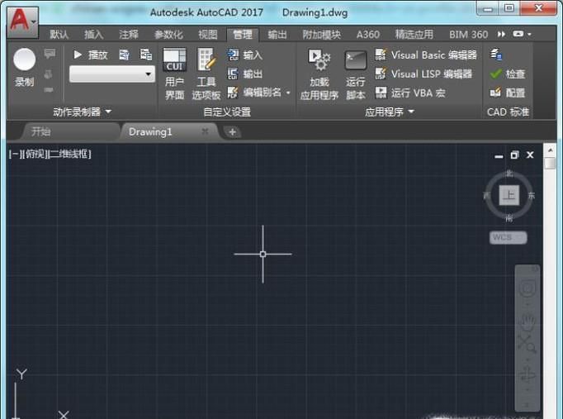563x419 pixels.
Task: Click the 运行脚本 icon
Action: [356, 74]
